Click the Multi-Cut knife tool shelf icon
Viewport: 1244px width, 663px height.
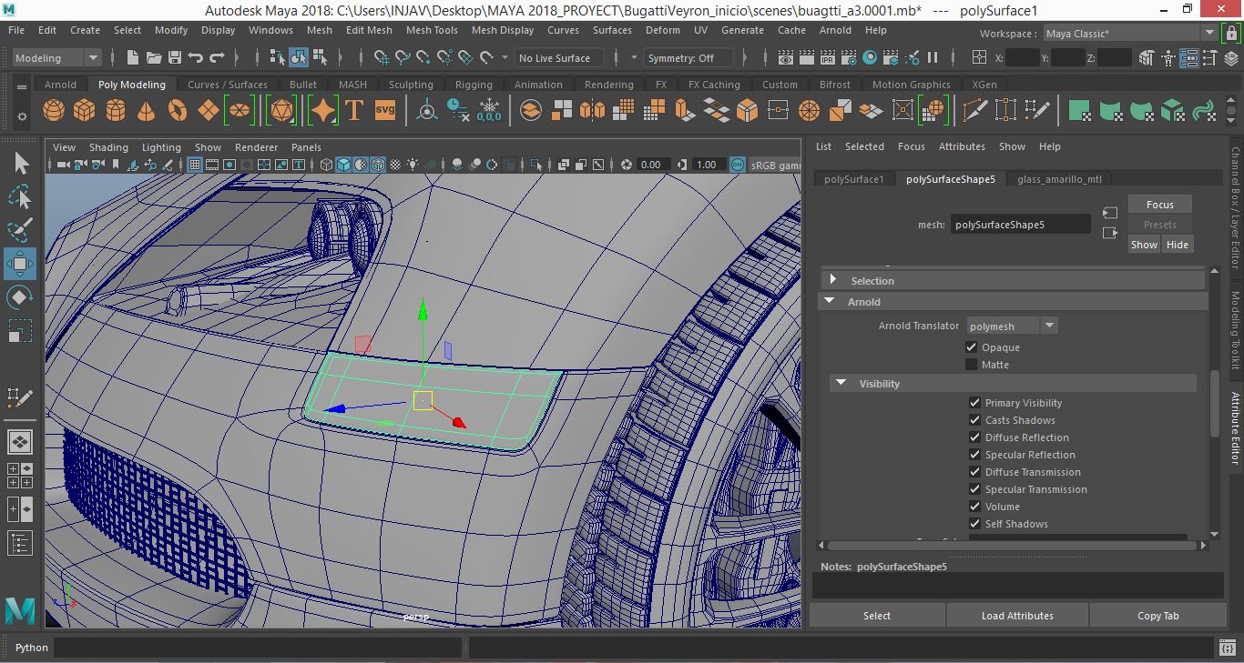[x=974, y=111]
